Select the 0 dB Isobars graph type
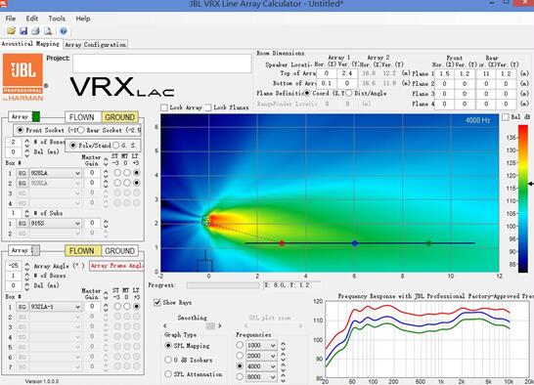534x385 pixels. point(168,360)
